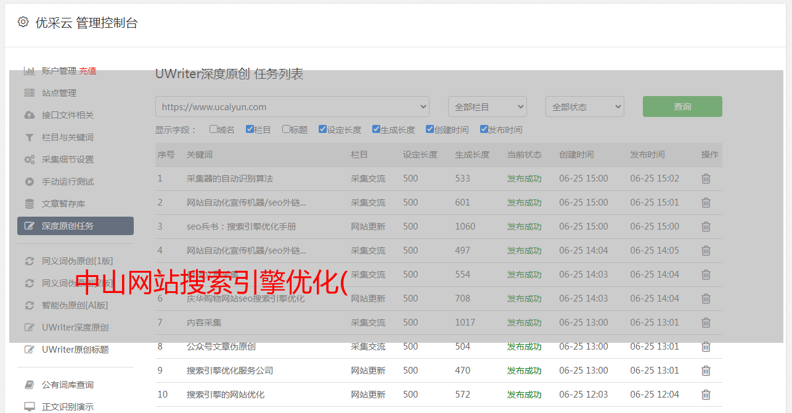Click the funnel icon for 栏目与关键词
The height and width of the screenshot is (413, 792).
29,137
